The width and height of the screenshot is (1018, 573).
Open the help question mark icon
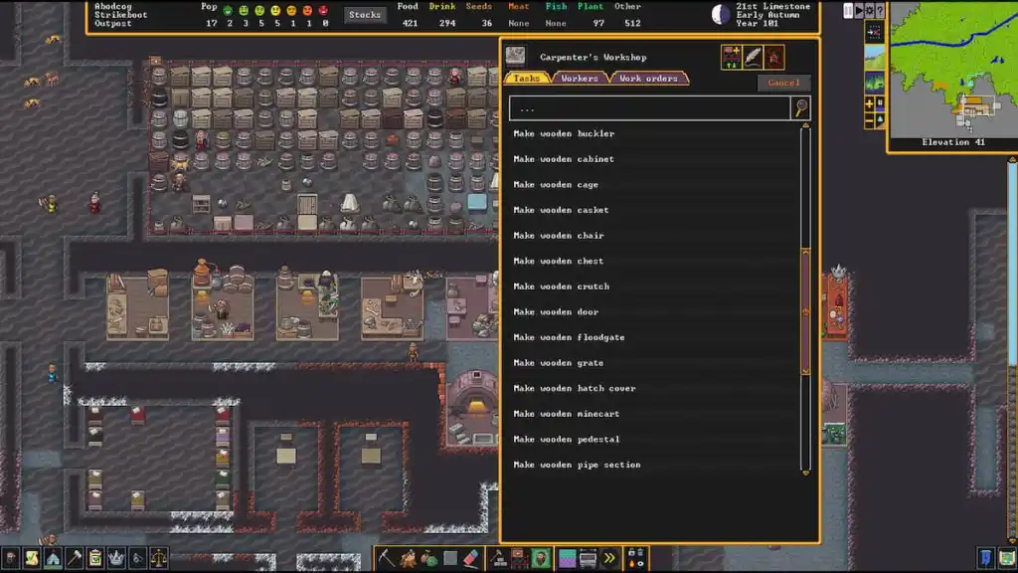tap(880, 10)
